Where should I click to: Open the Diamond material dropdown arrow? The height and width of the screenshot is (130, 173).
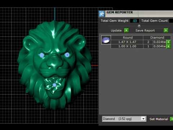pos(143,119)
